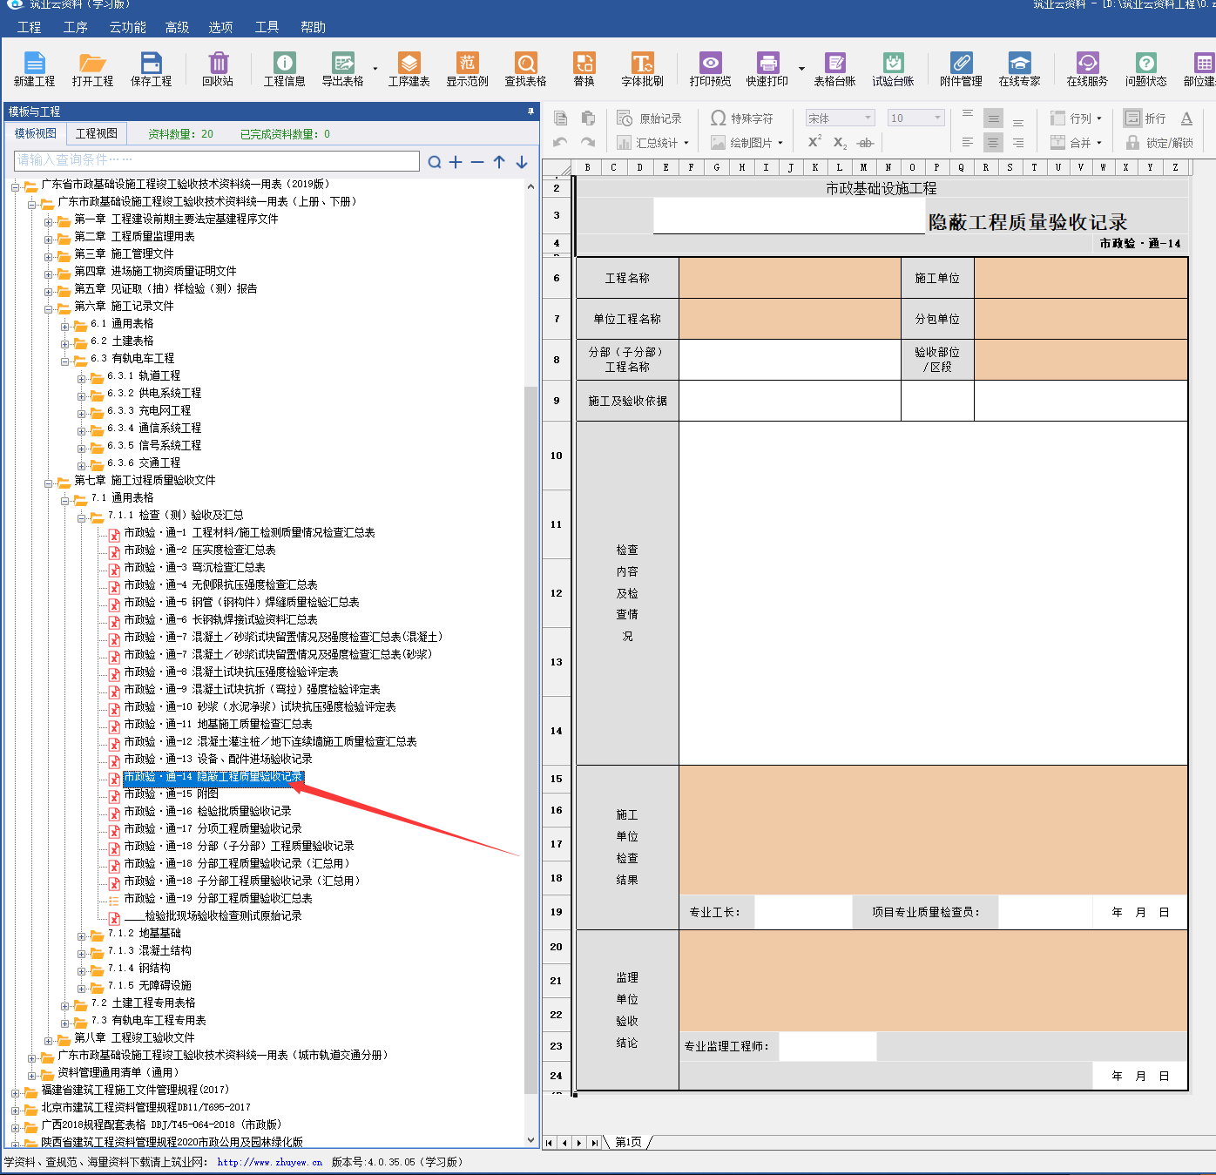Viewport: 1216px width, 1175px height.
Task: Open the 帮助 menu
Action: [x=313, y=27]
